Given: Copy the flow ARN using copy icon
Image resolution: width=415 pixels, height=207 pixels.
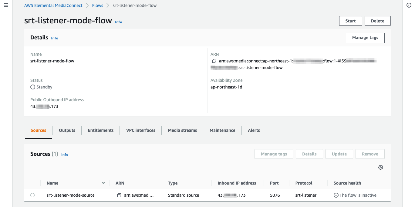Looking at the screenshot, I should click(x=214, y=61).
